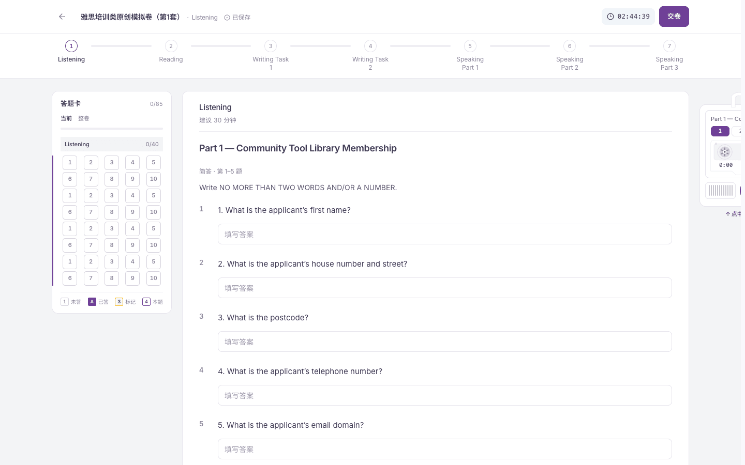Image resolution: width=745 pixels, height=465 pixels.
Task: Click the 标记 legend item
Action: [x=125, y=302]
